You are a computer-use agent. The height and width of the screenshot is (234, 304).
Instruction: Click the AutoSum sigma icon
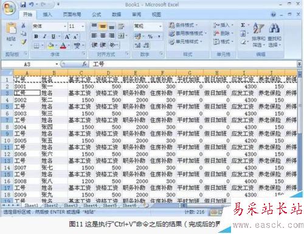tap(243, 25)
